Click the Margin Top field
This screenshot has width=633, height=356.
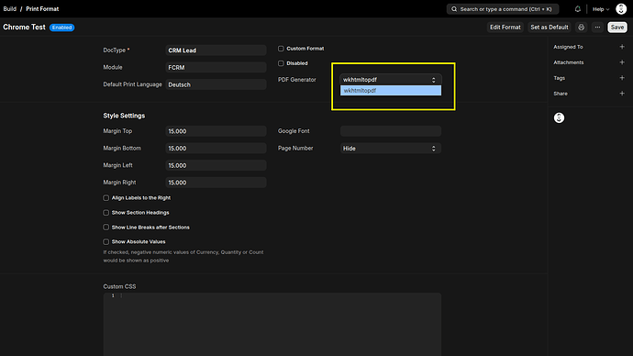(216, 131)
